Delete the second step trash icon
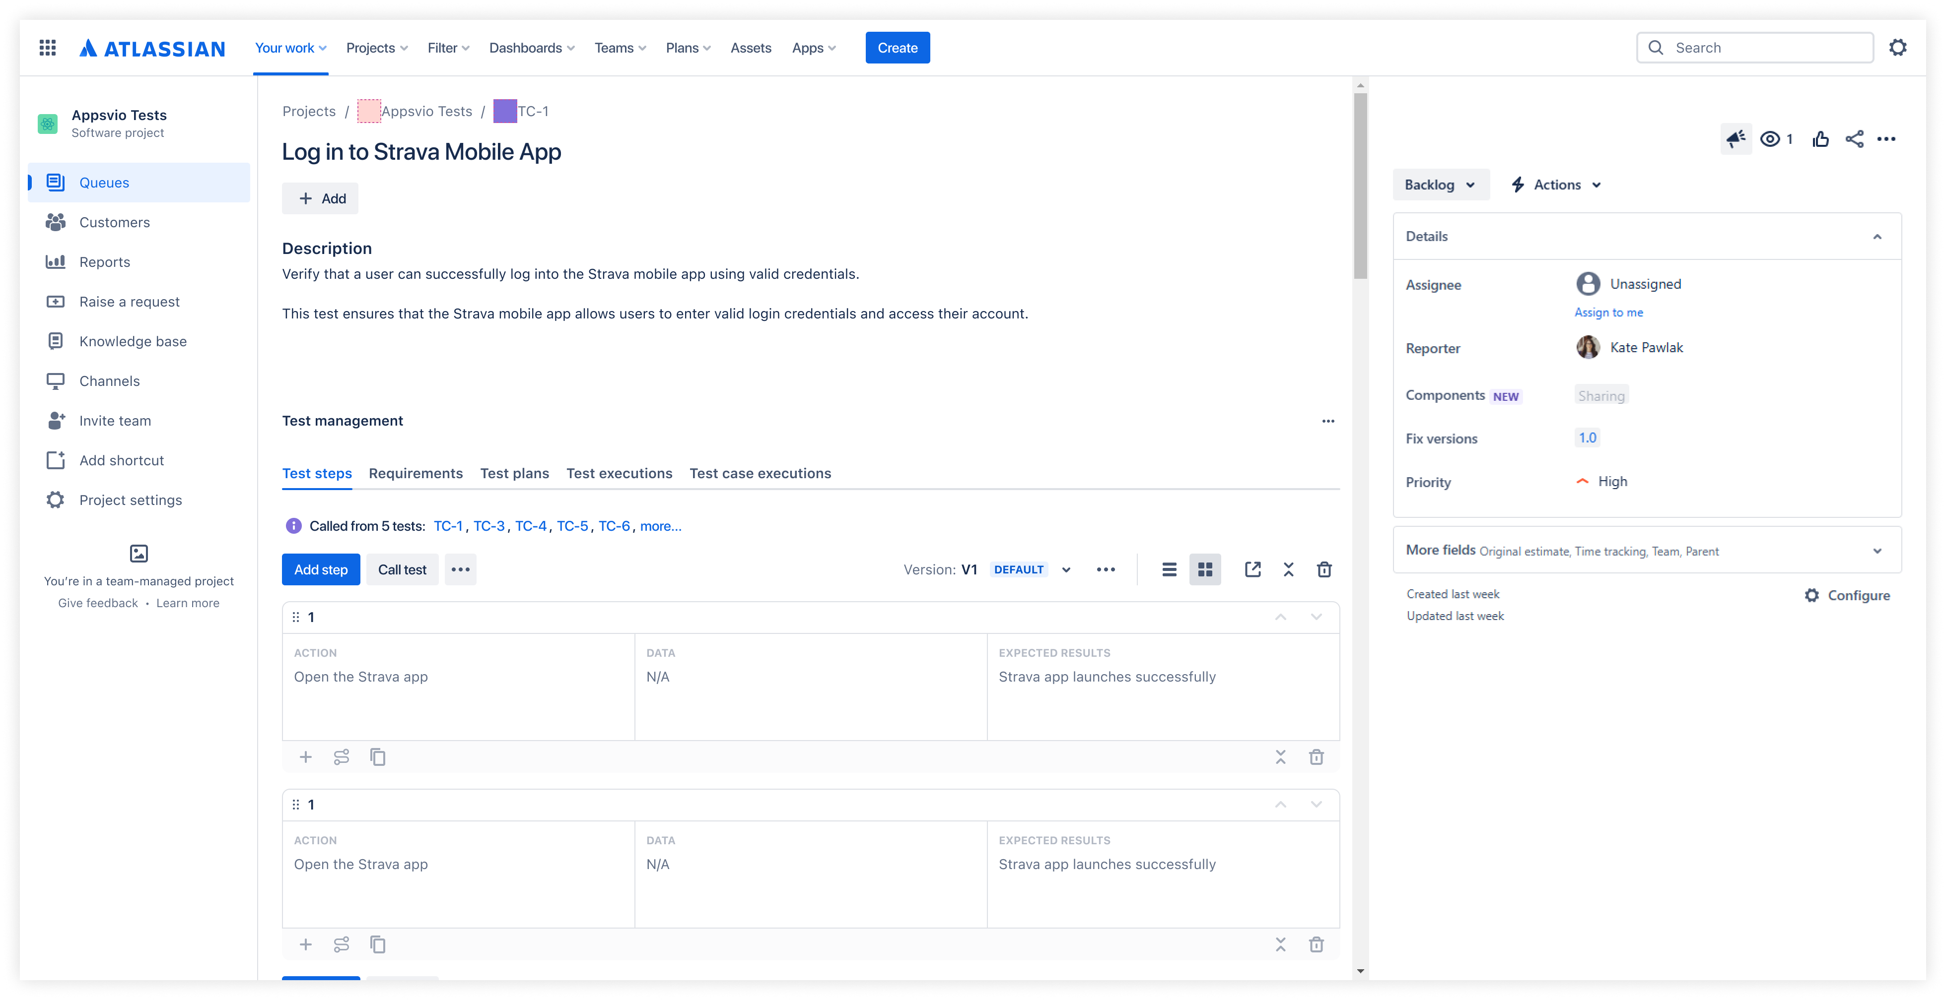 click(x=1316, y=944)
